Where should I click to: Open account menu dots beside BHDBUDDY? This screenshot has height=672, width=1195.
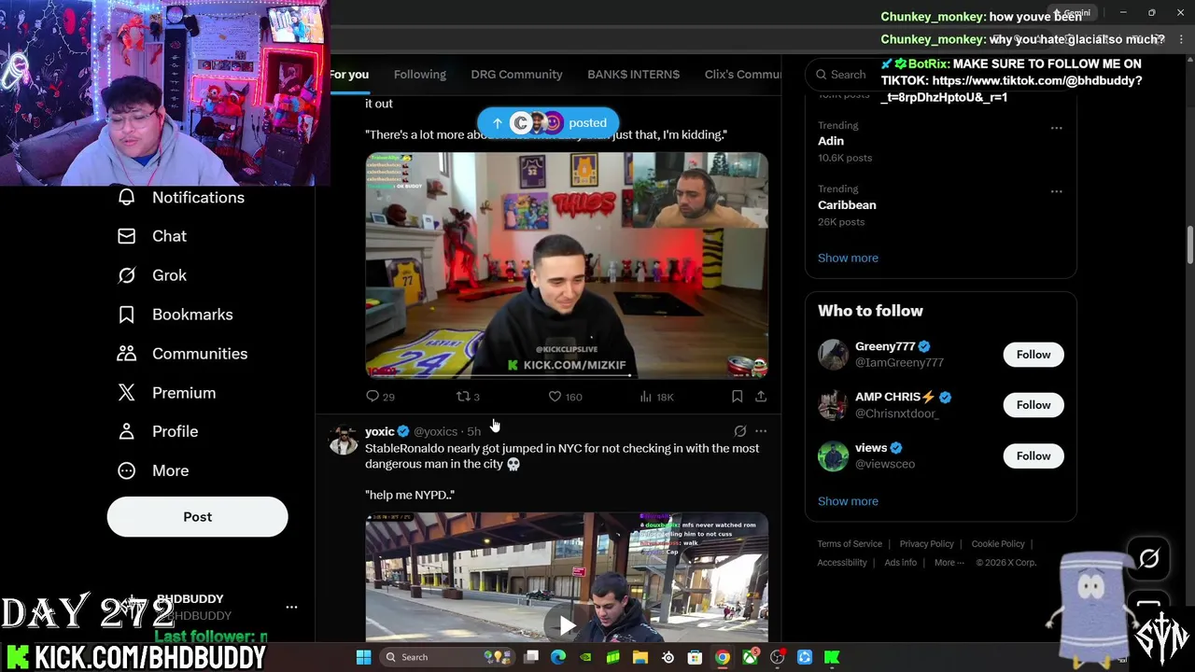pyautogui.click(x=291, y=608)
